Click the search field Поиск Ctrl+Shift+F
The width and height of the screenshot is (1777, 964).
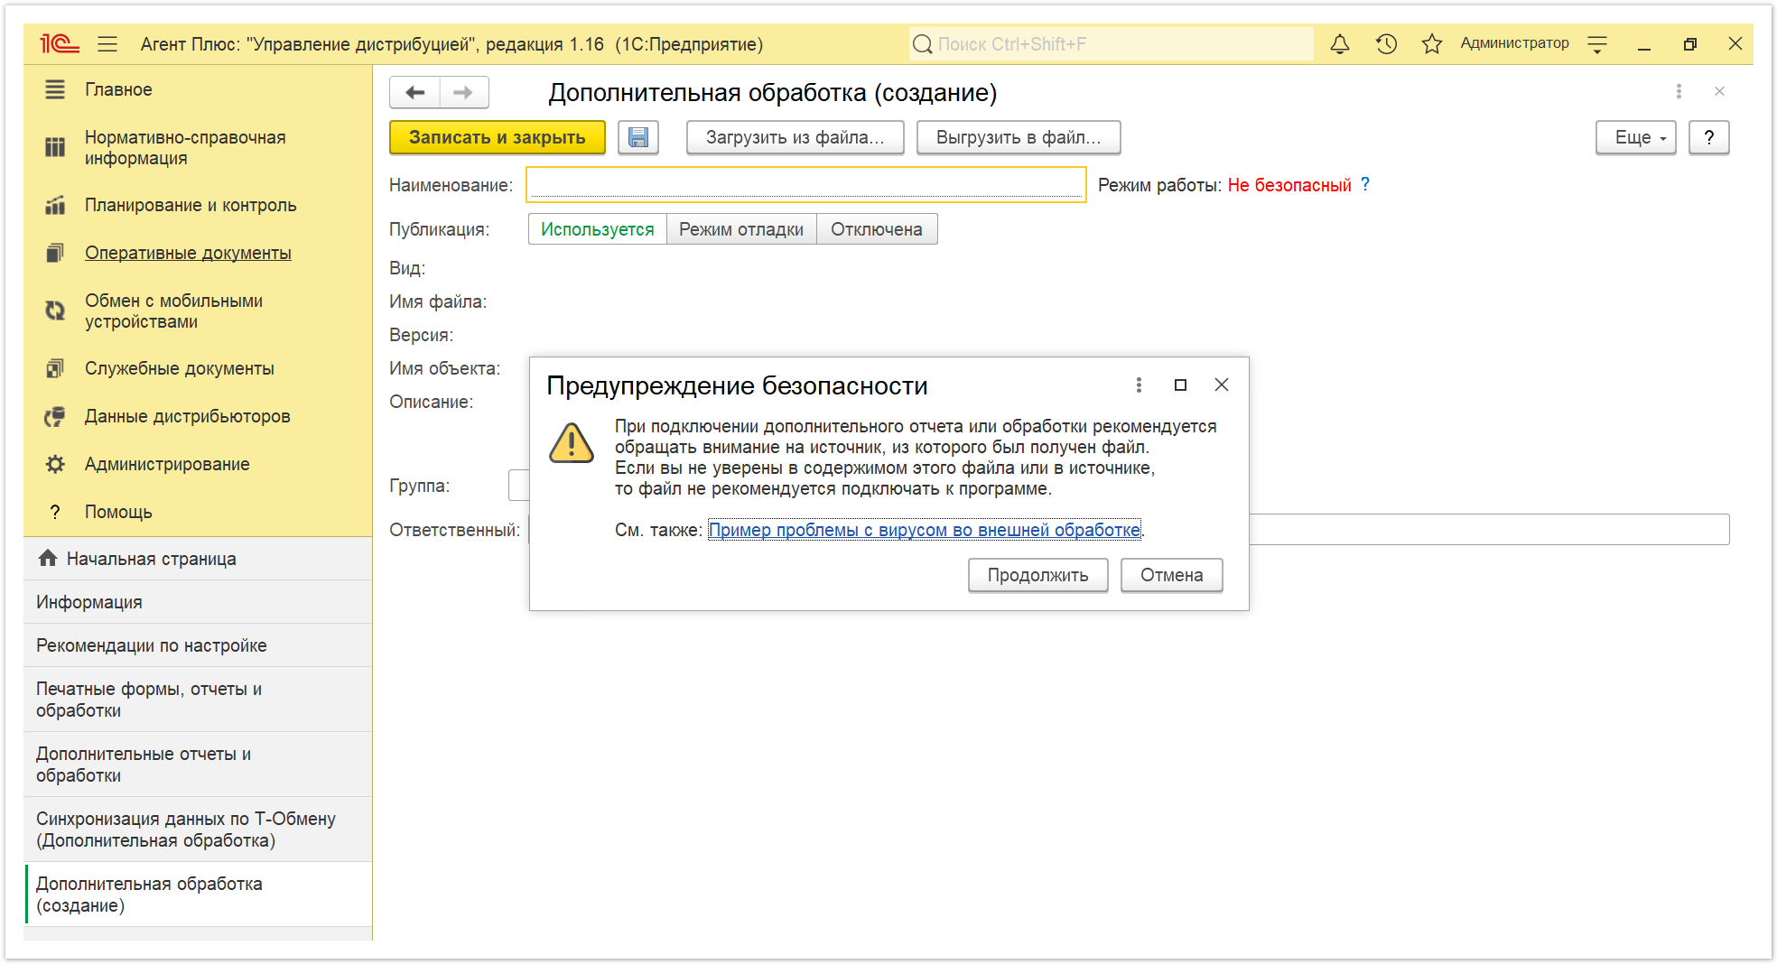(1112, 43)
